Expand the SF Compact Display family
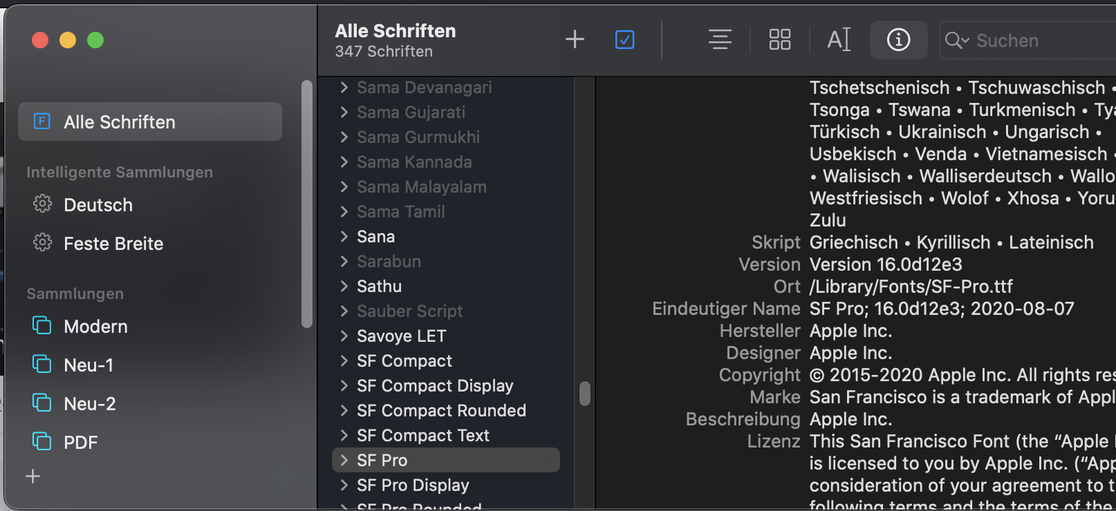Image resolution: width=1116 pixels, height=511 pixels. point(344,386)
